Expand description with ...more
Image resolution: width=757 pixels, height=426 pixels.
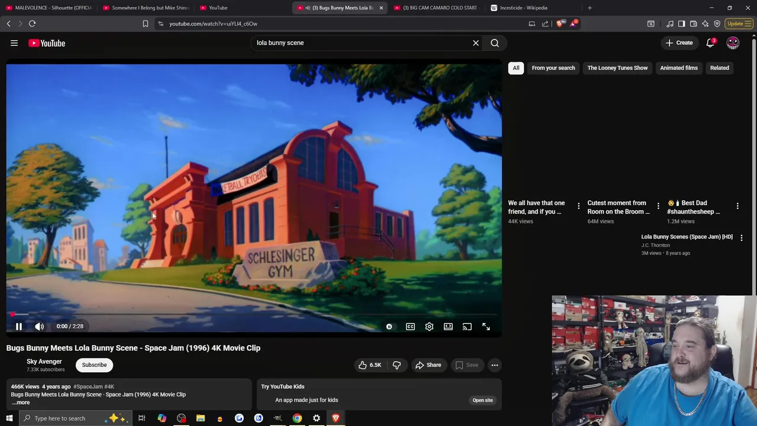(x=21, y=402)
